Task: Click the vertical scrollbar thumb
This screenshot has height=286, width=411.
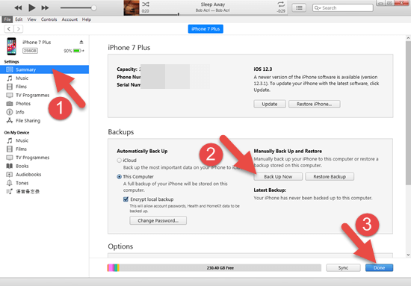Action: (408, 113)
